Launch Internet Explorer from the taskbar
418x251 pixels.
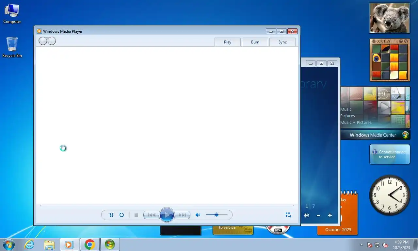[x=29, y=244]
